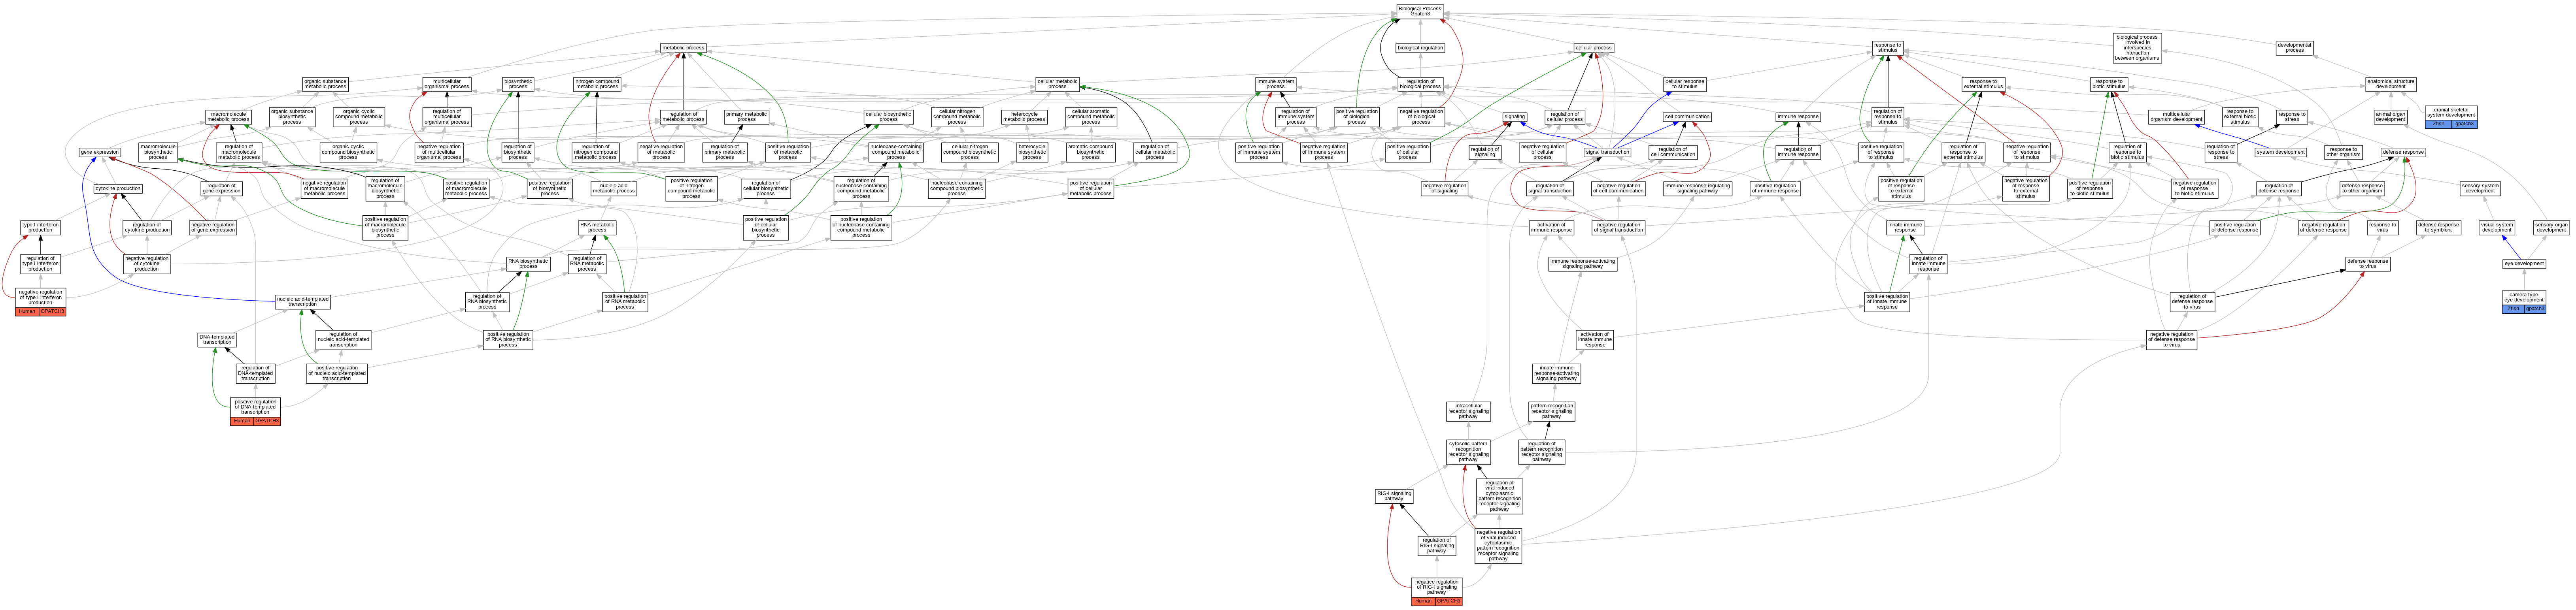Select 'biological process involved in interspecies interaction' node

(2137, 48)
